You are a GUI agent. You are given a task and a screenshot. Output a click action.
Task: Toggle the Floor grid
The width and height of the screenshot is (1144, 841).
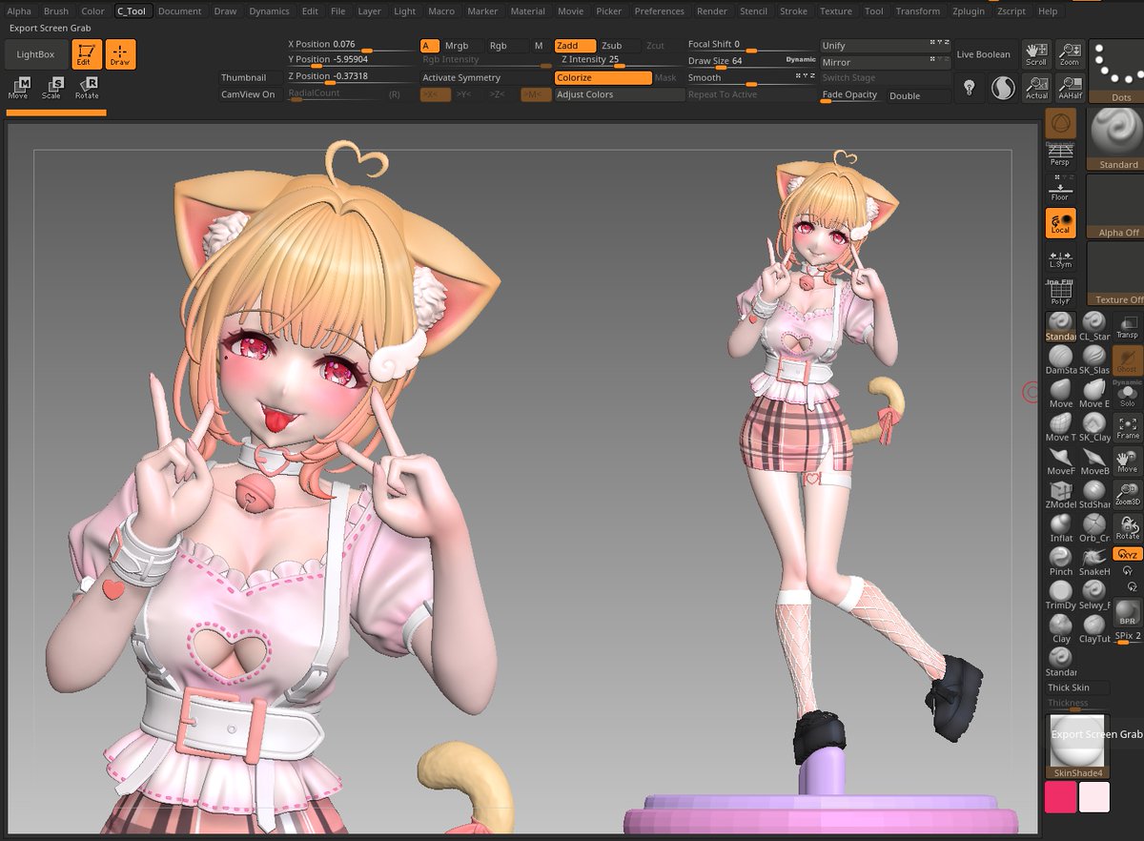pos(1060,189)
